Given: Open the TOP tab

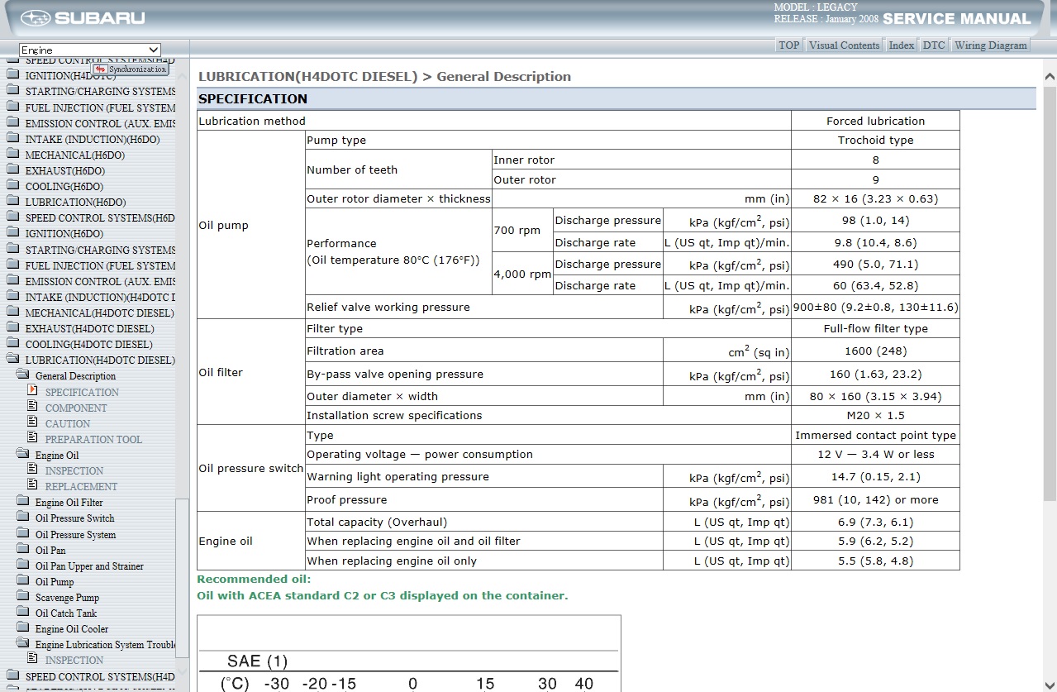Looking at the screenshot, I should coord(788,45).
